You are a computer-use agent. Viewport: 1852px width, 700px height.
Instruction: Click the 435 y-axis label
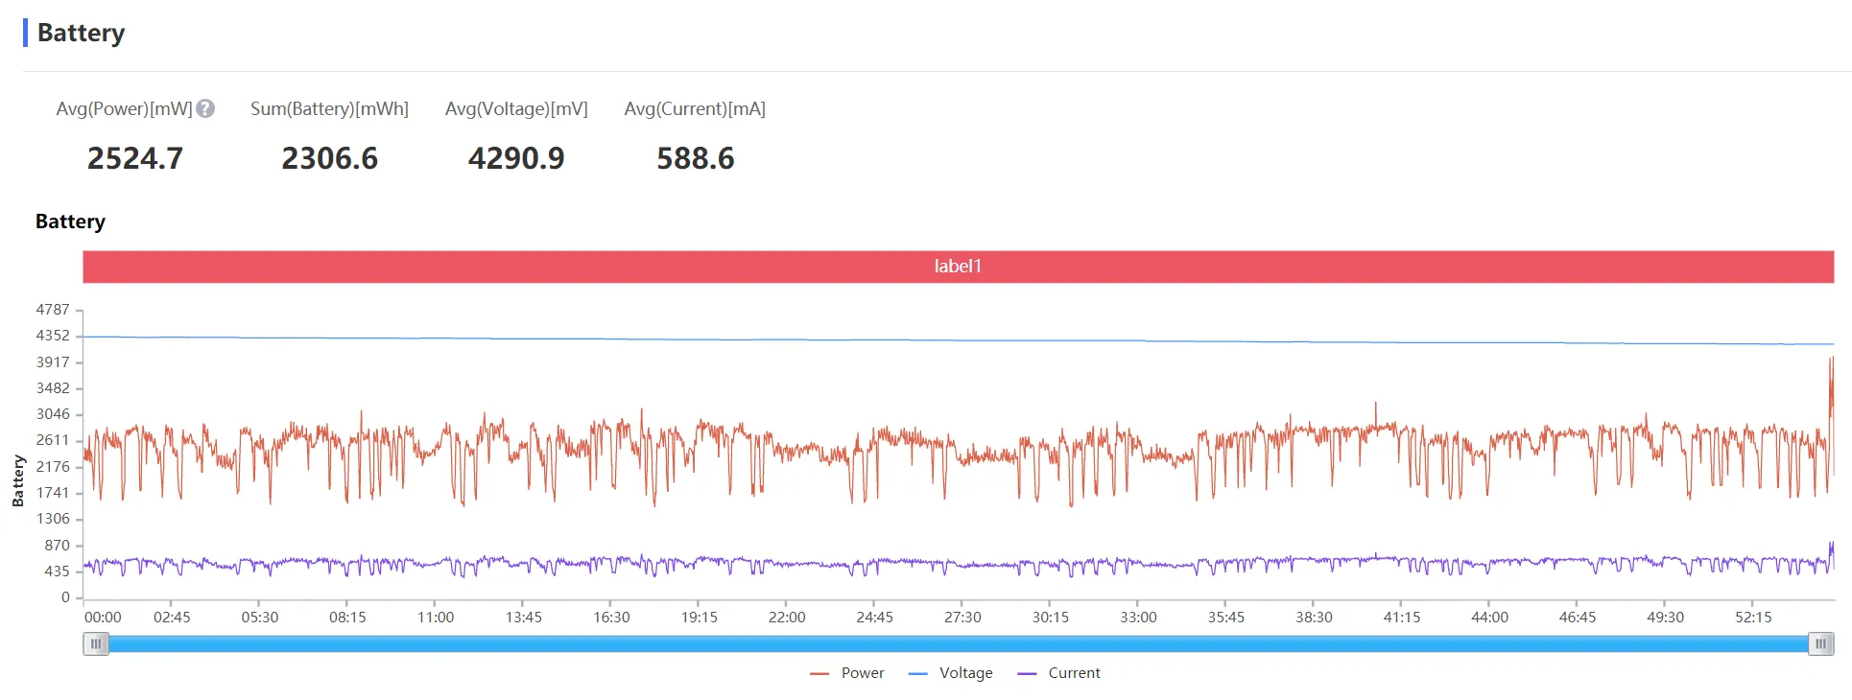coord(57,572)
